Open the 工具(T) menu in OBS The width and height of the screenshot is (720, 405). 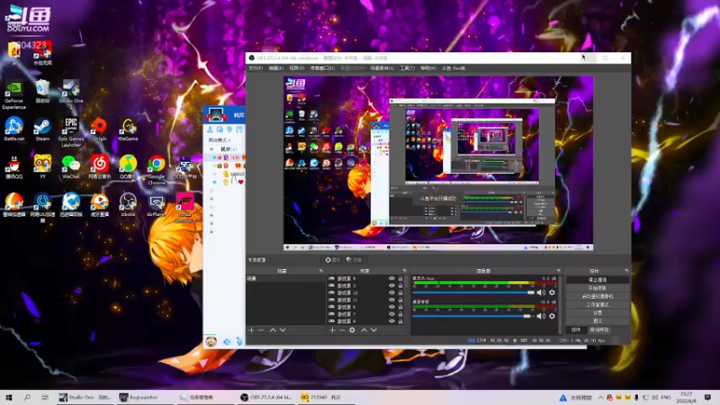point(408,68)
